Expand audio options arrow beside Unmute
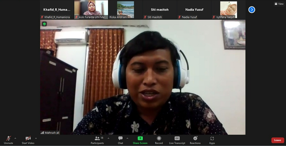 15,139
